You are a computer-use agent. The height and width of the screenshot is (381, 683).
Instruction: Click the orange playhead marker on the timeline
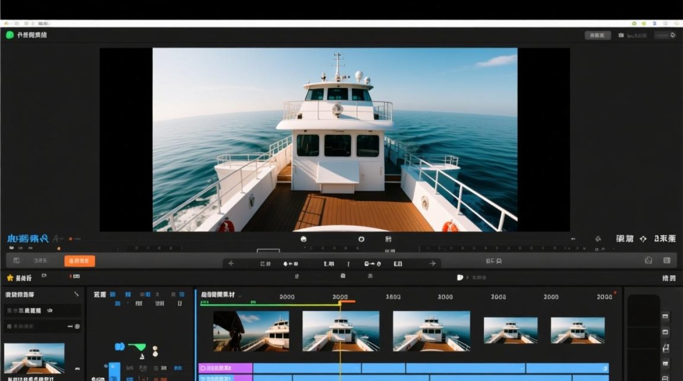coord(347,302)
